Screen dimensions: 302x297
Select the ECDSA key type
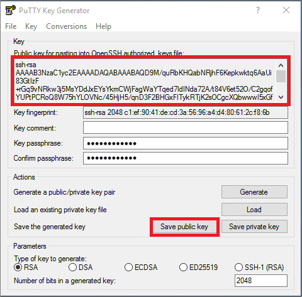tap(141, 267)
